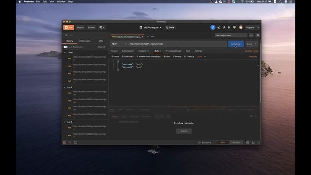
Task: Select the binary body radio
Action: (x=173, y=57)
